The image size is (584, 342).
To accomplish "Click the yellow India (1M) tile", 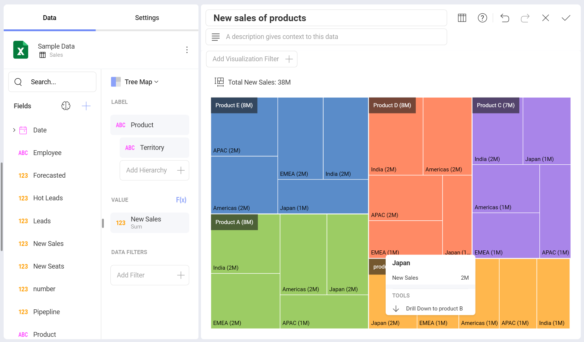I will click(x=553, y=293).
